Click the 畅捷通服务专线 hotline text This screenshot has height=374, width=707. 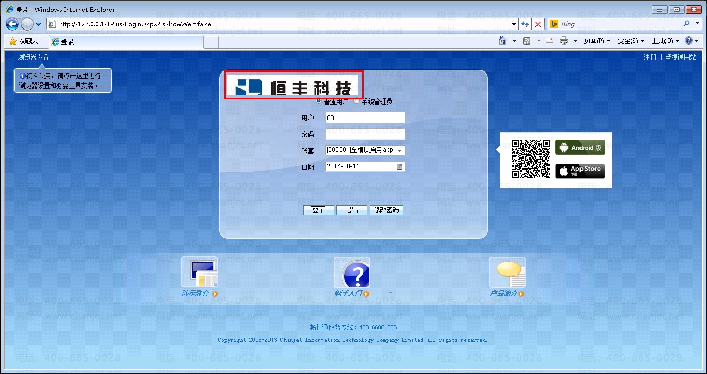click(353, 327)
